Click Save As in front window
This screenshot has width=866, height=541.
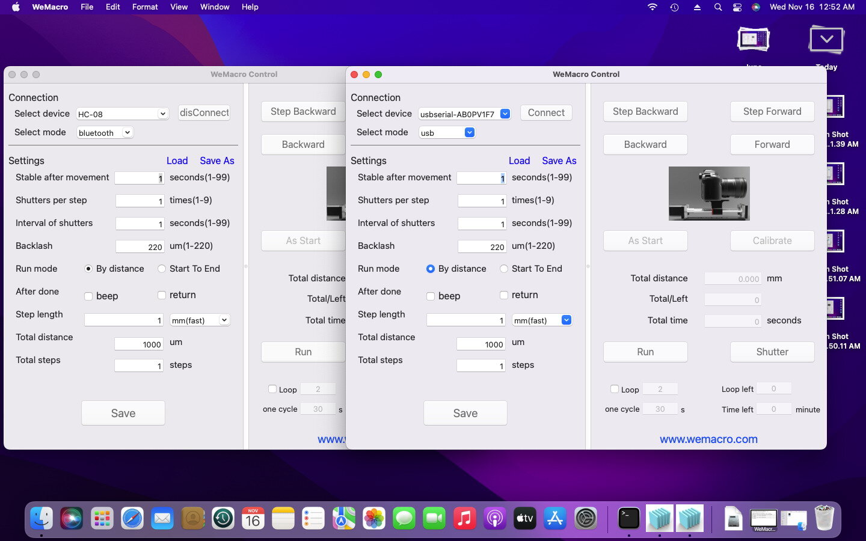point(559,160)
